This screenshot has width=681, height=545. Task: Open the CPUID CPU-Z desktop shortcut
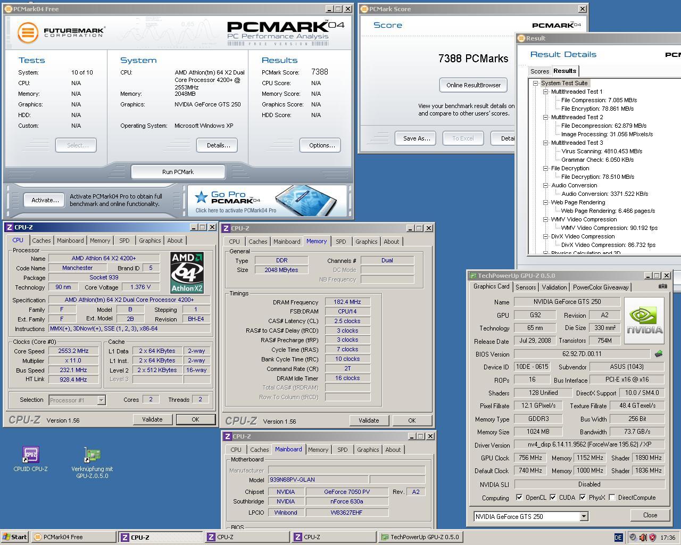30,459
